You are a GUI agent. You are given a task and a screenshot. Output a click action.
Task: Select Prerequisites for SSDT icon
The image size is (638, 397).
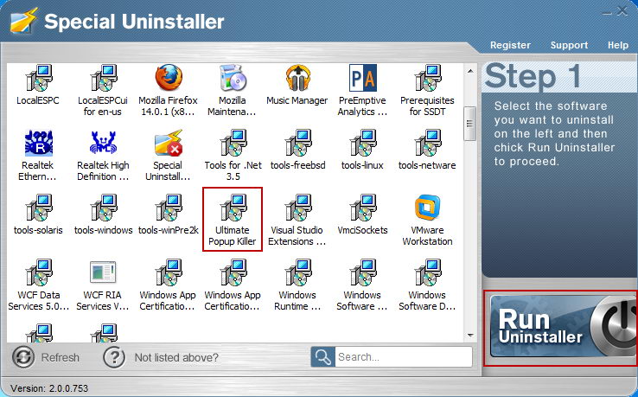click(427, 78)
